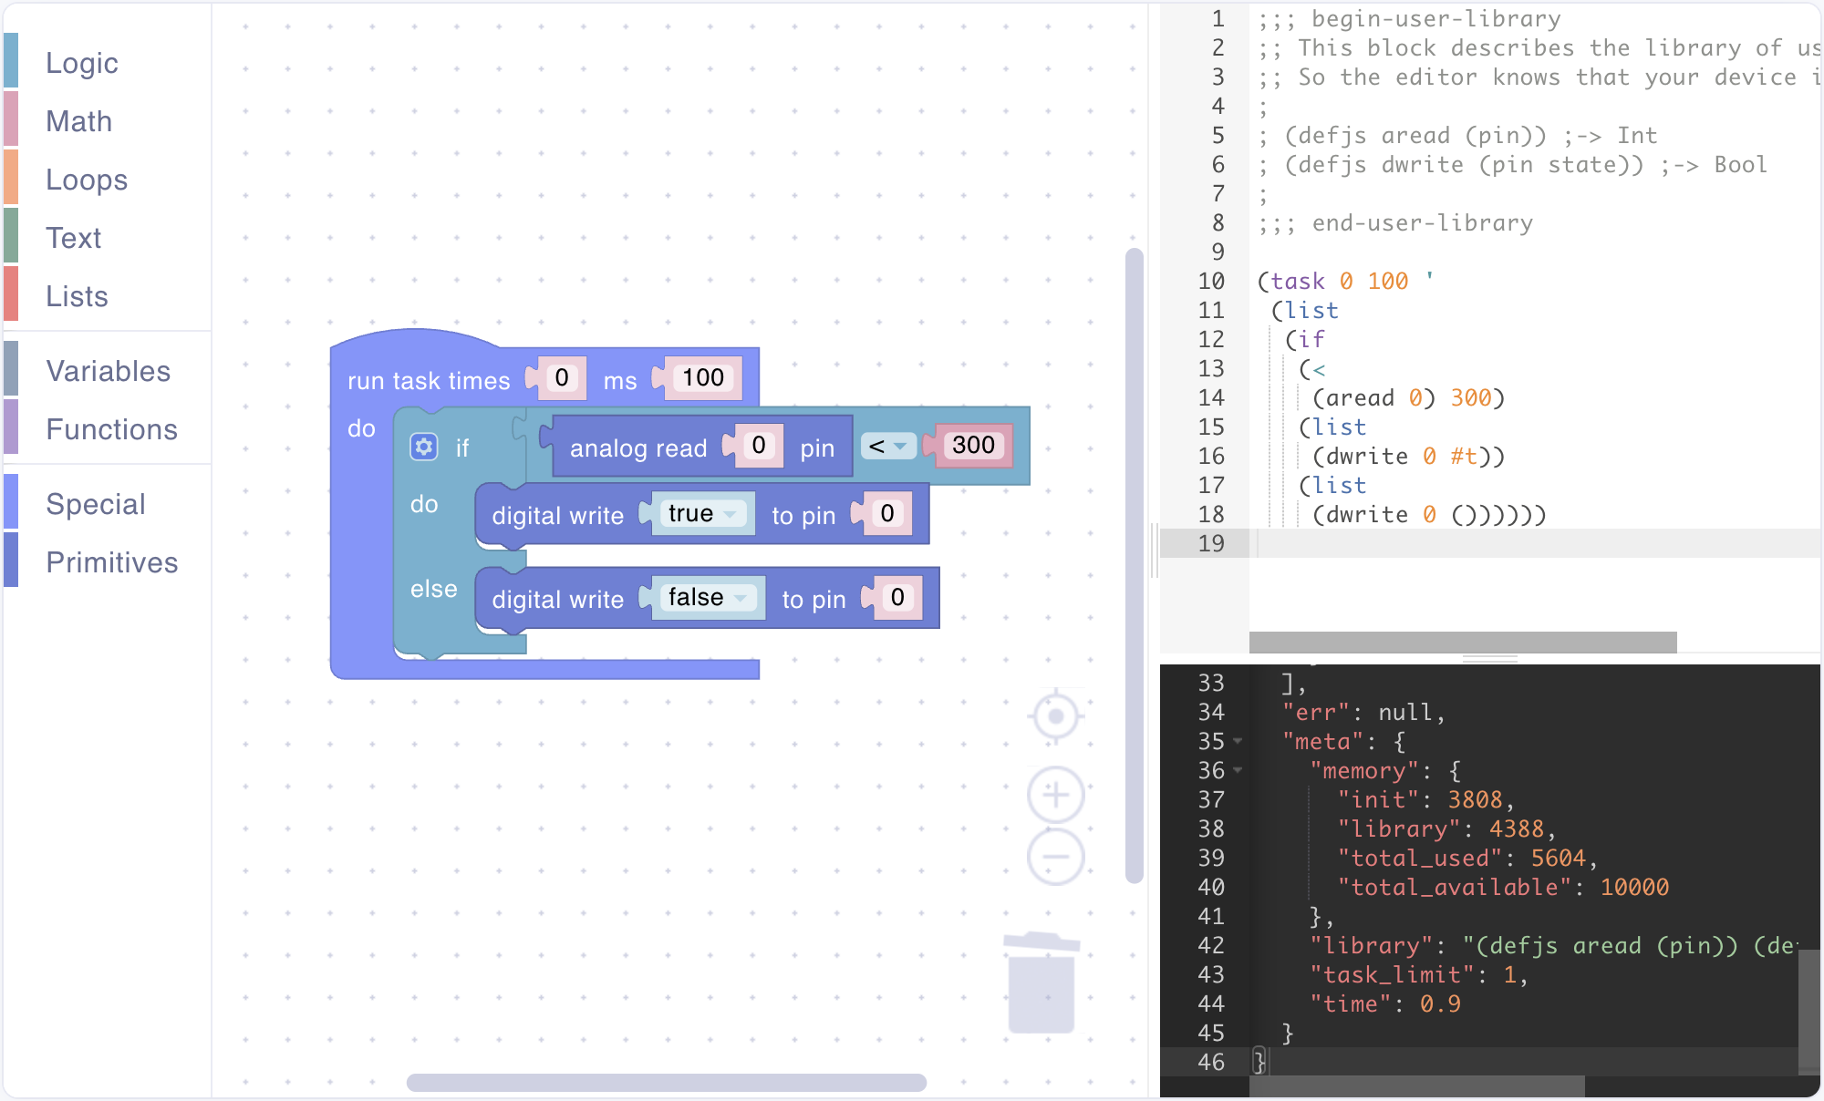Image resolution: width=1824 pixels, height=1101 pixels.
Task: Click the 300 comparison value field
Action: click(x=973, y=445)
